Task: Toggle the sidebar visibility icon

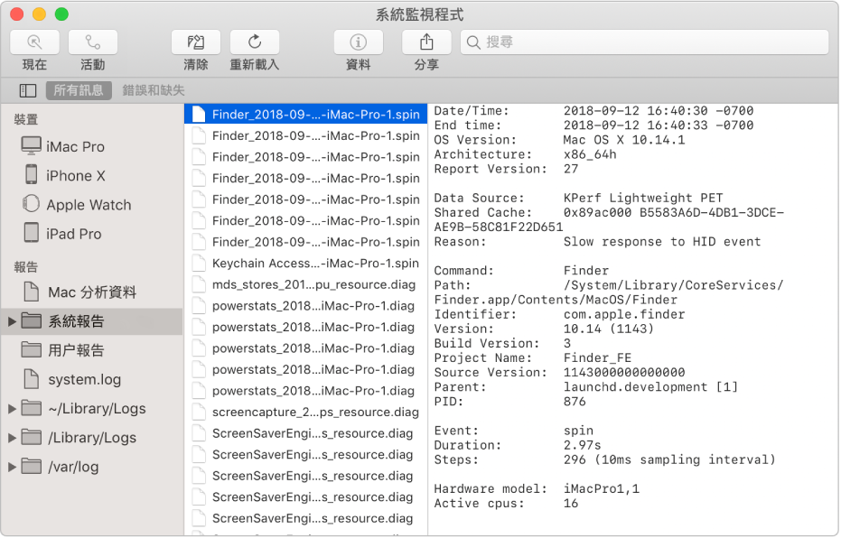Action: pos(28,90)
